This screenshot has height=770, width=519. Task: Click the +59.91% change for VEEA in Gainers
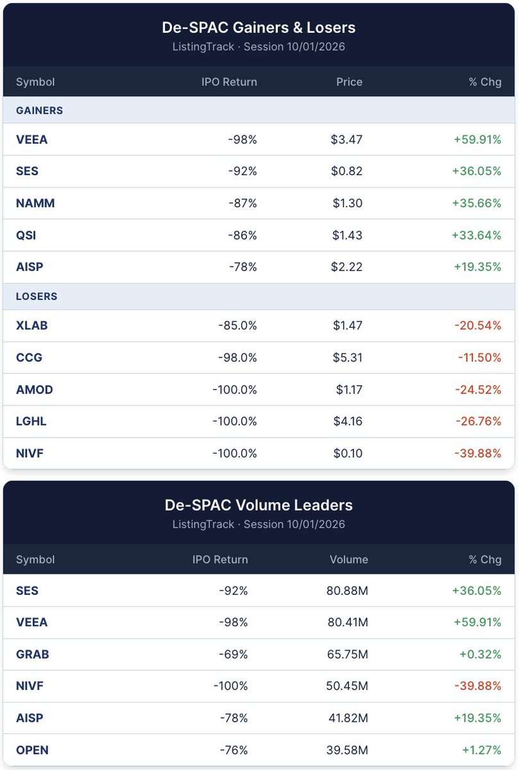point(475,139)
